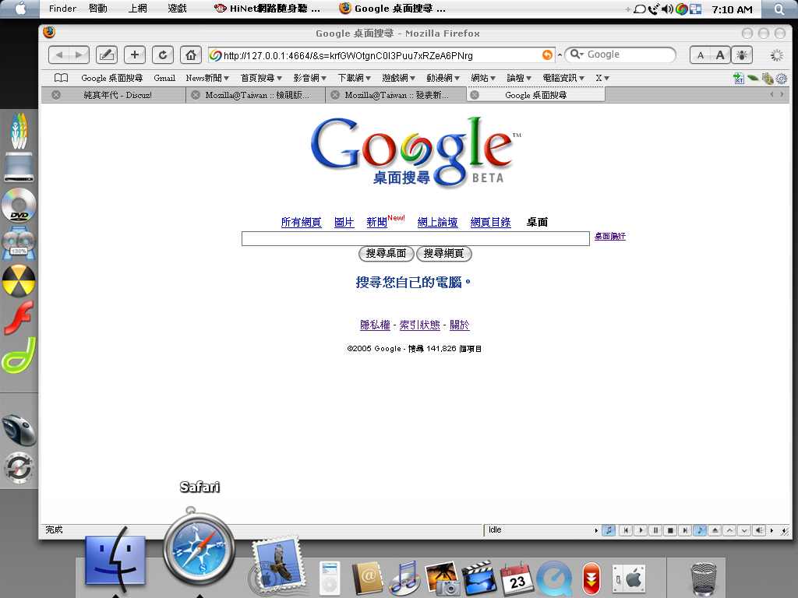Open a new tab with plus button
The image size is (798, 598).
point(135,55)
